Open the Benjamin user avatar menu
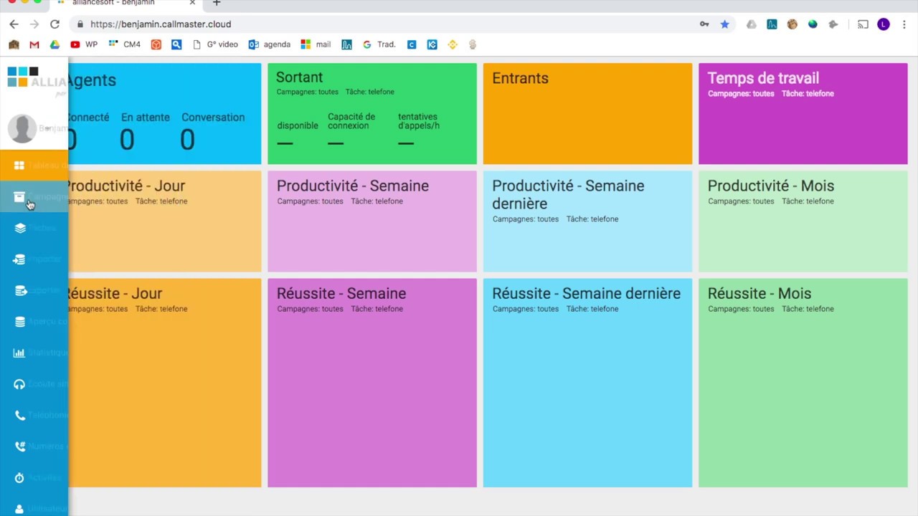 [22, 128]
